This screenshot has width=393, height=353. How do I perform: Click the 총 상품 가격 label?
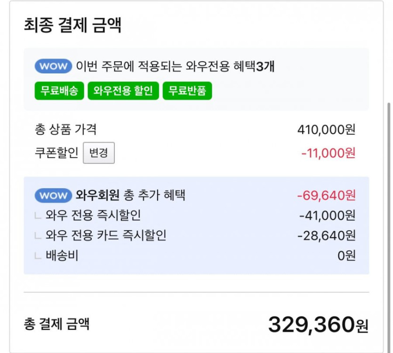[65, 129]
